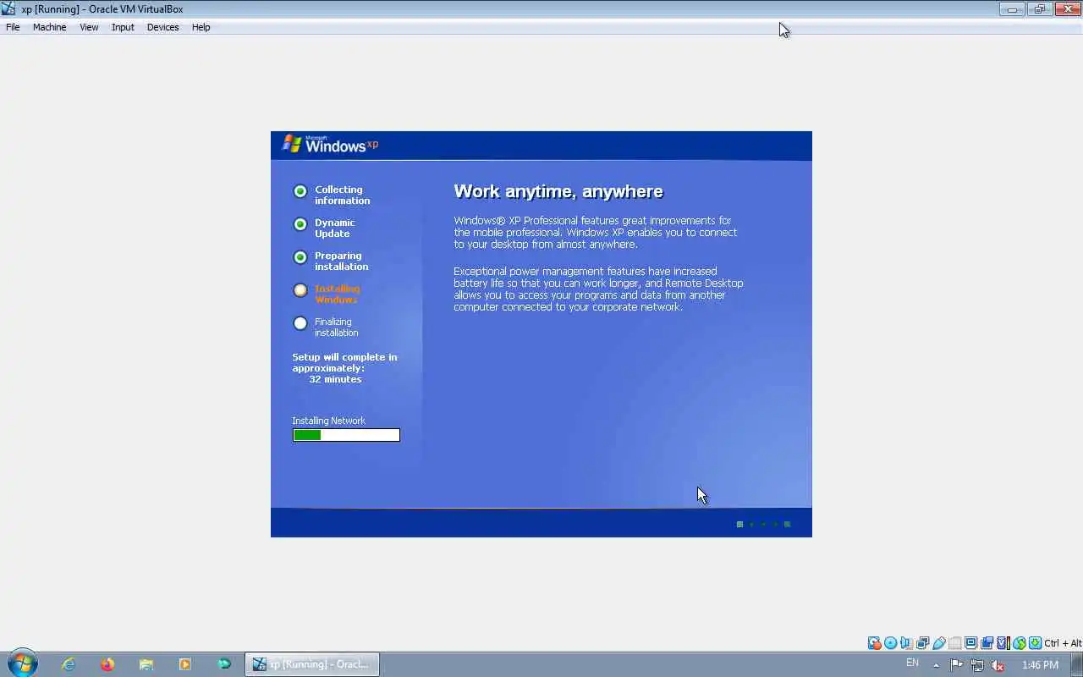Click the keyboard capture green arrow indicator

[x=1035, y=643]
